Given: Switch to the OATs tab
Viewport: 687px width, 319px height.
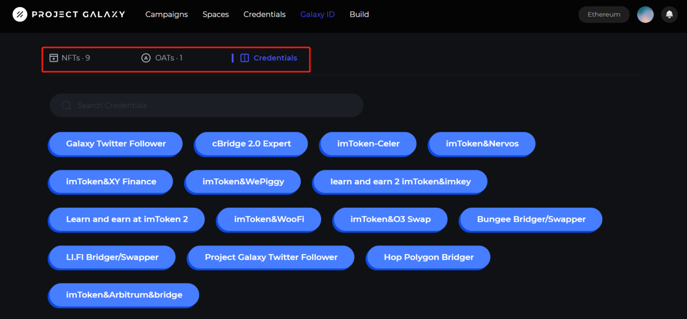Looking at the screenshot, I should (168, 58).
